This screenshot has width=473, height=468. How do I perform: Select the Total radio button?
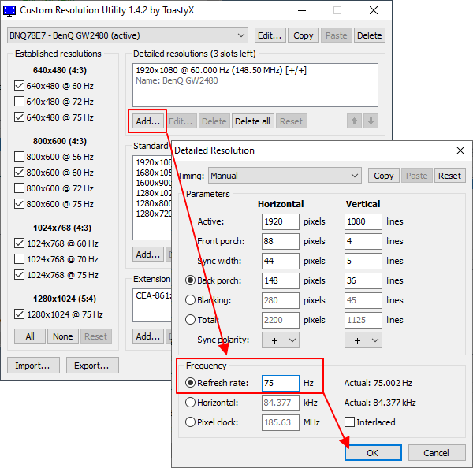(x=190, y=320)
